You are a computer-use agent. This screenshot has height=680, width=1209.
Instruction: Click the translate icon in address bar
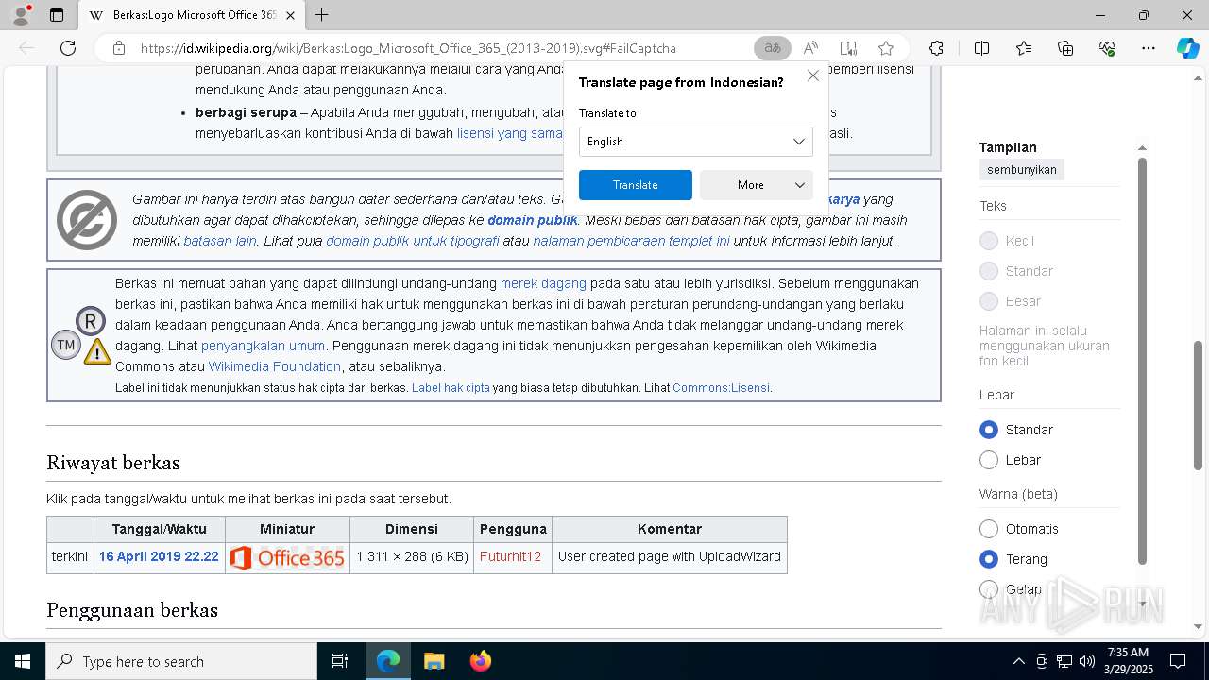tap(773, 48)
